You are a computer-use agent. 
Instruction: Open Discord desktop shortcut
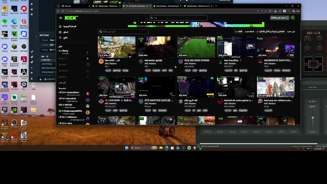[x=5, y=48]
